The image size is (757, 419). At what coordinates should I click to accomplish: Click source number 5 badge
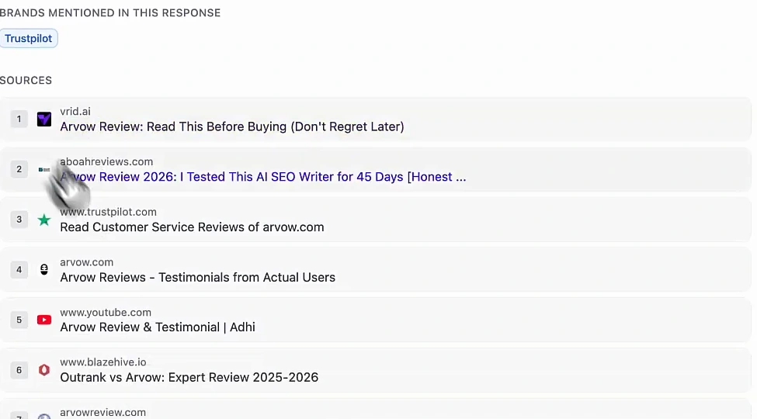point(19,320)
